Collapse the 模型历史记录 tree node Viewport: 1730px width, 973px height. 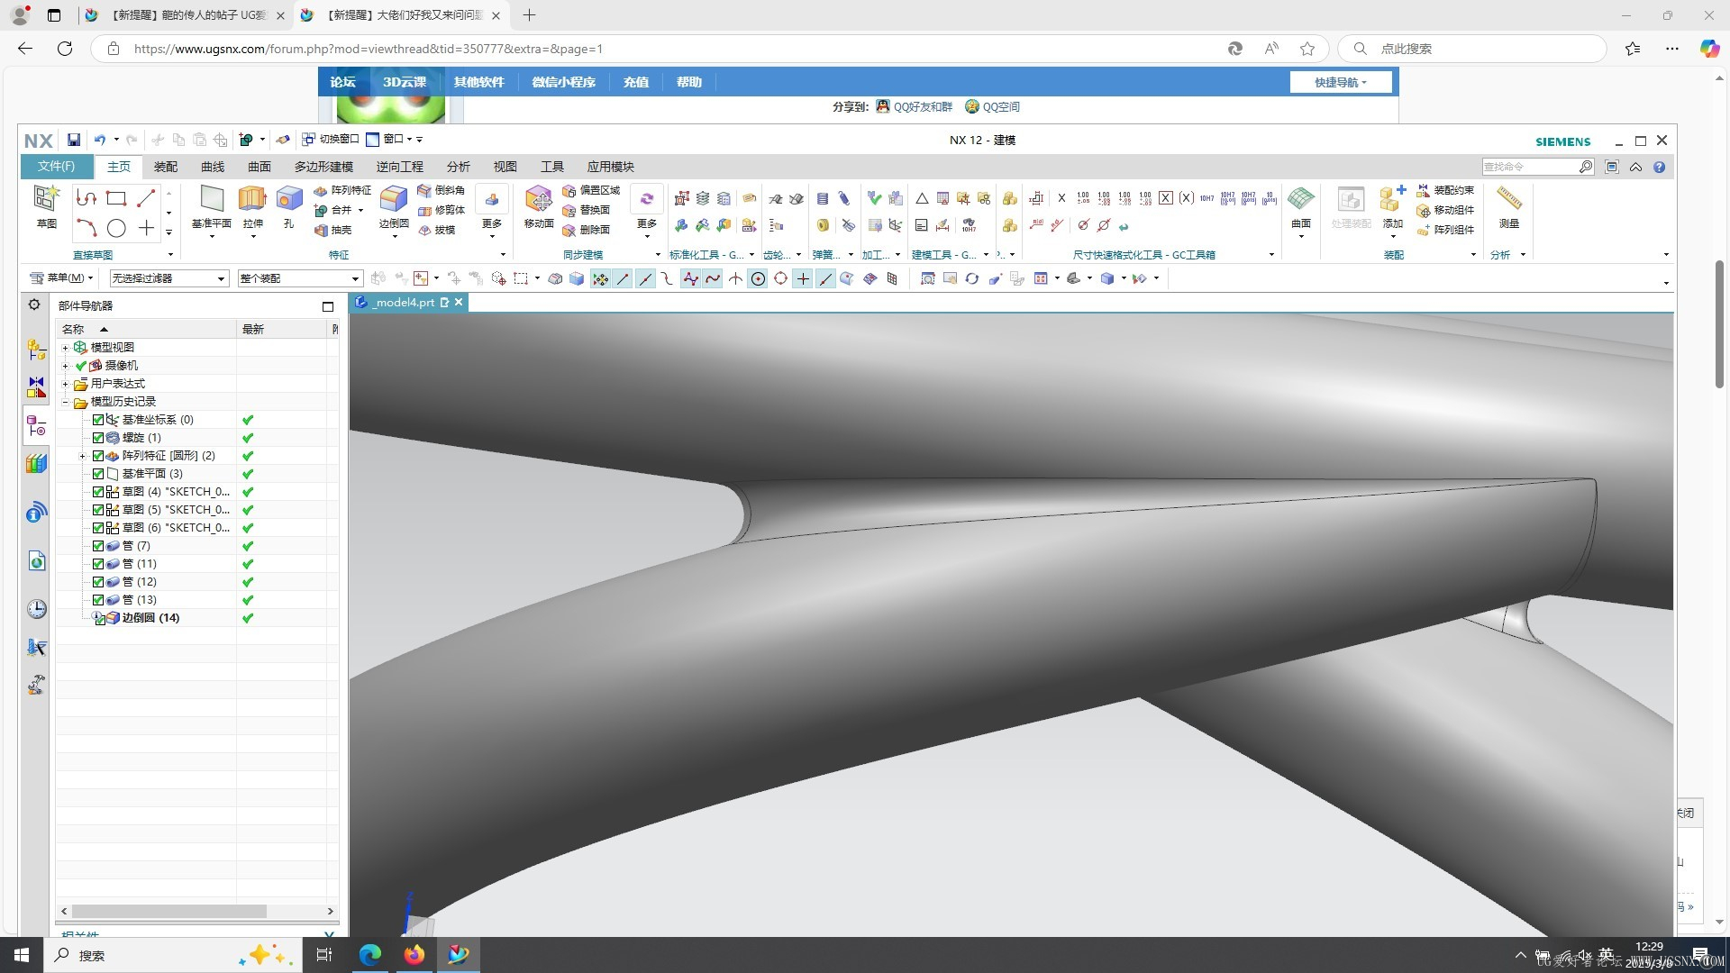point(65,402)
